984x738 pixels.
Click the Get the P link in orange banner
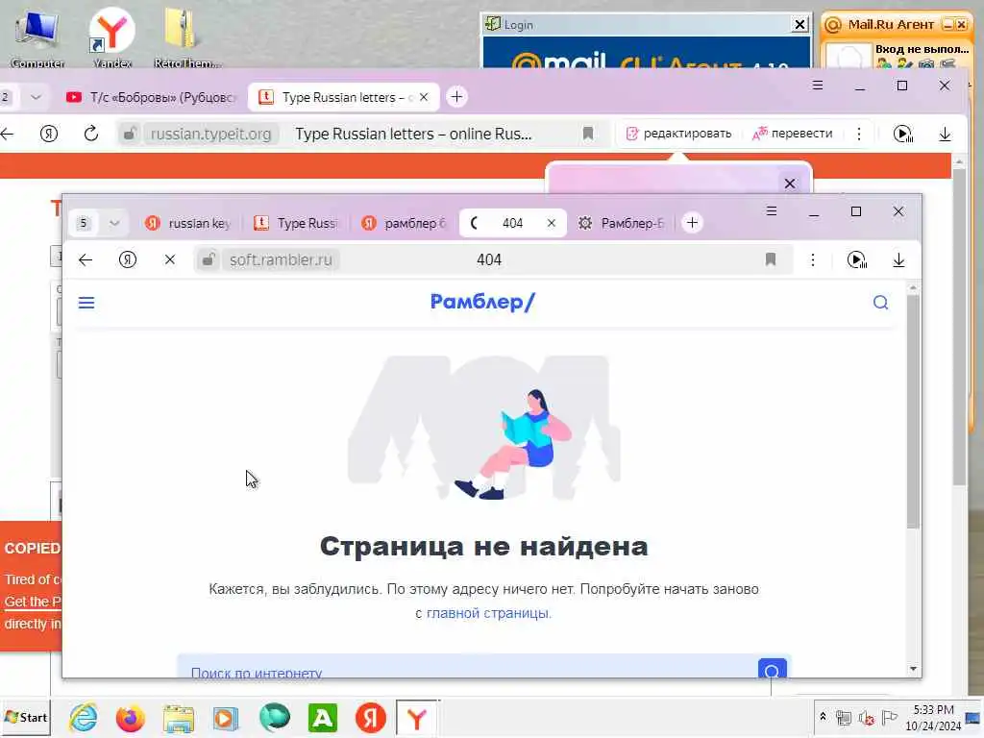coord(33,602)
